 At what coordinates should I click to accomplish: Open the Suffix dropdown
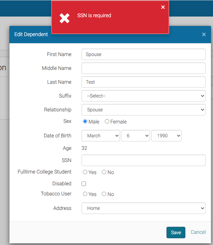tap(143, 96)
